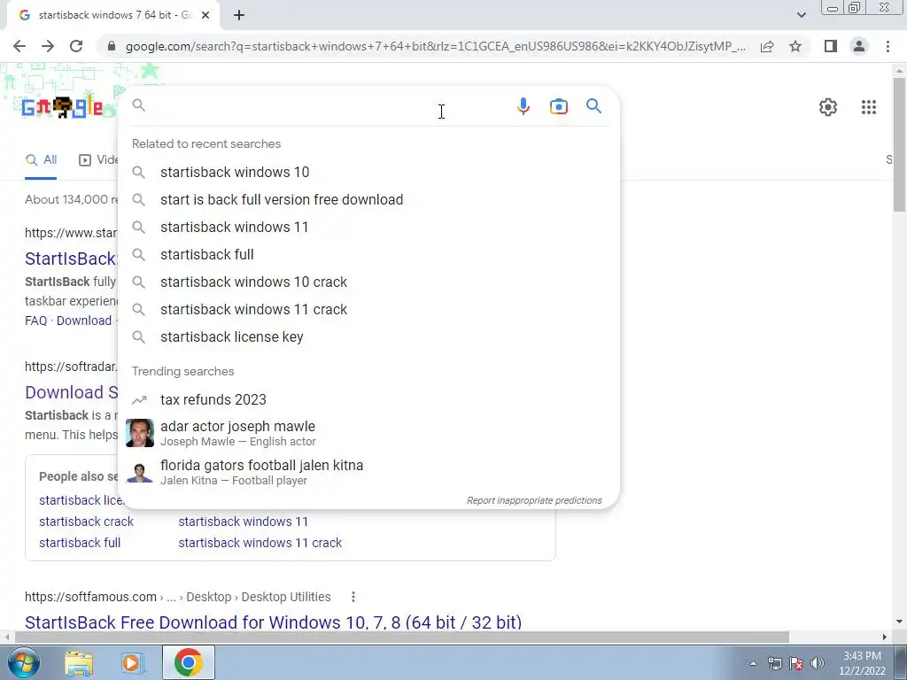Choose suggestion startisback license key
Image resolution: width=907 pixels, height=680 pixels.
tap(368, 336)
